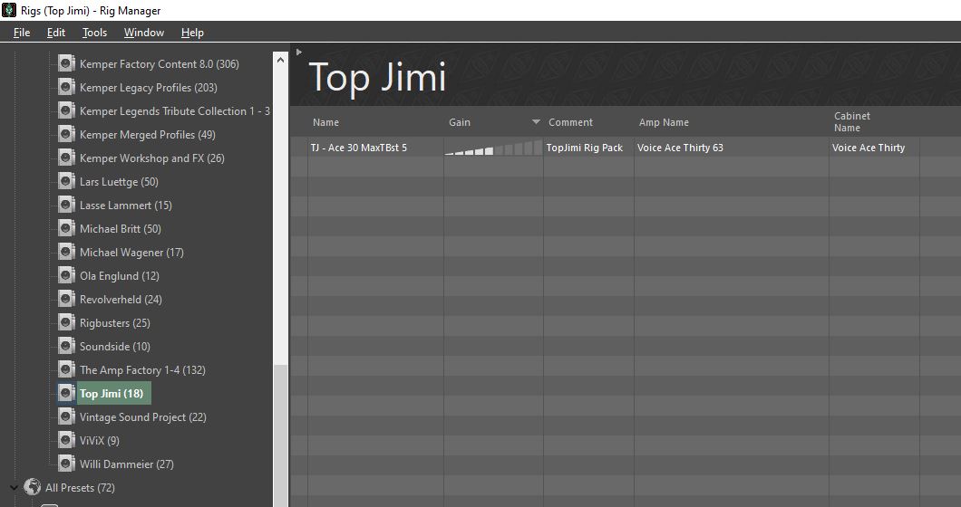This screenshot has height=507, width=961.
Task: Click the Voice Ace Thirty 63 amp cell
Action: coord(680,148)
